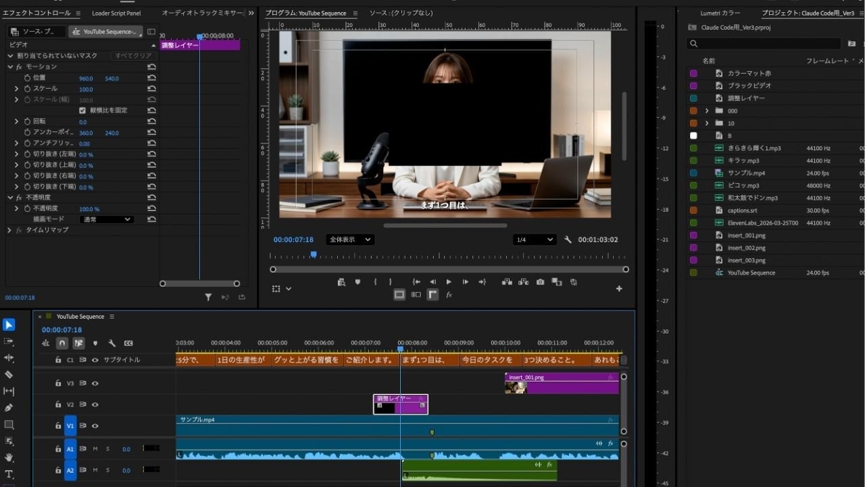865x487 pixels.
Task: Open the 全体表示 zoom level dropdown
Action: pos(350,239)
